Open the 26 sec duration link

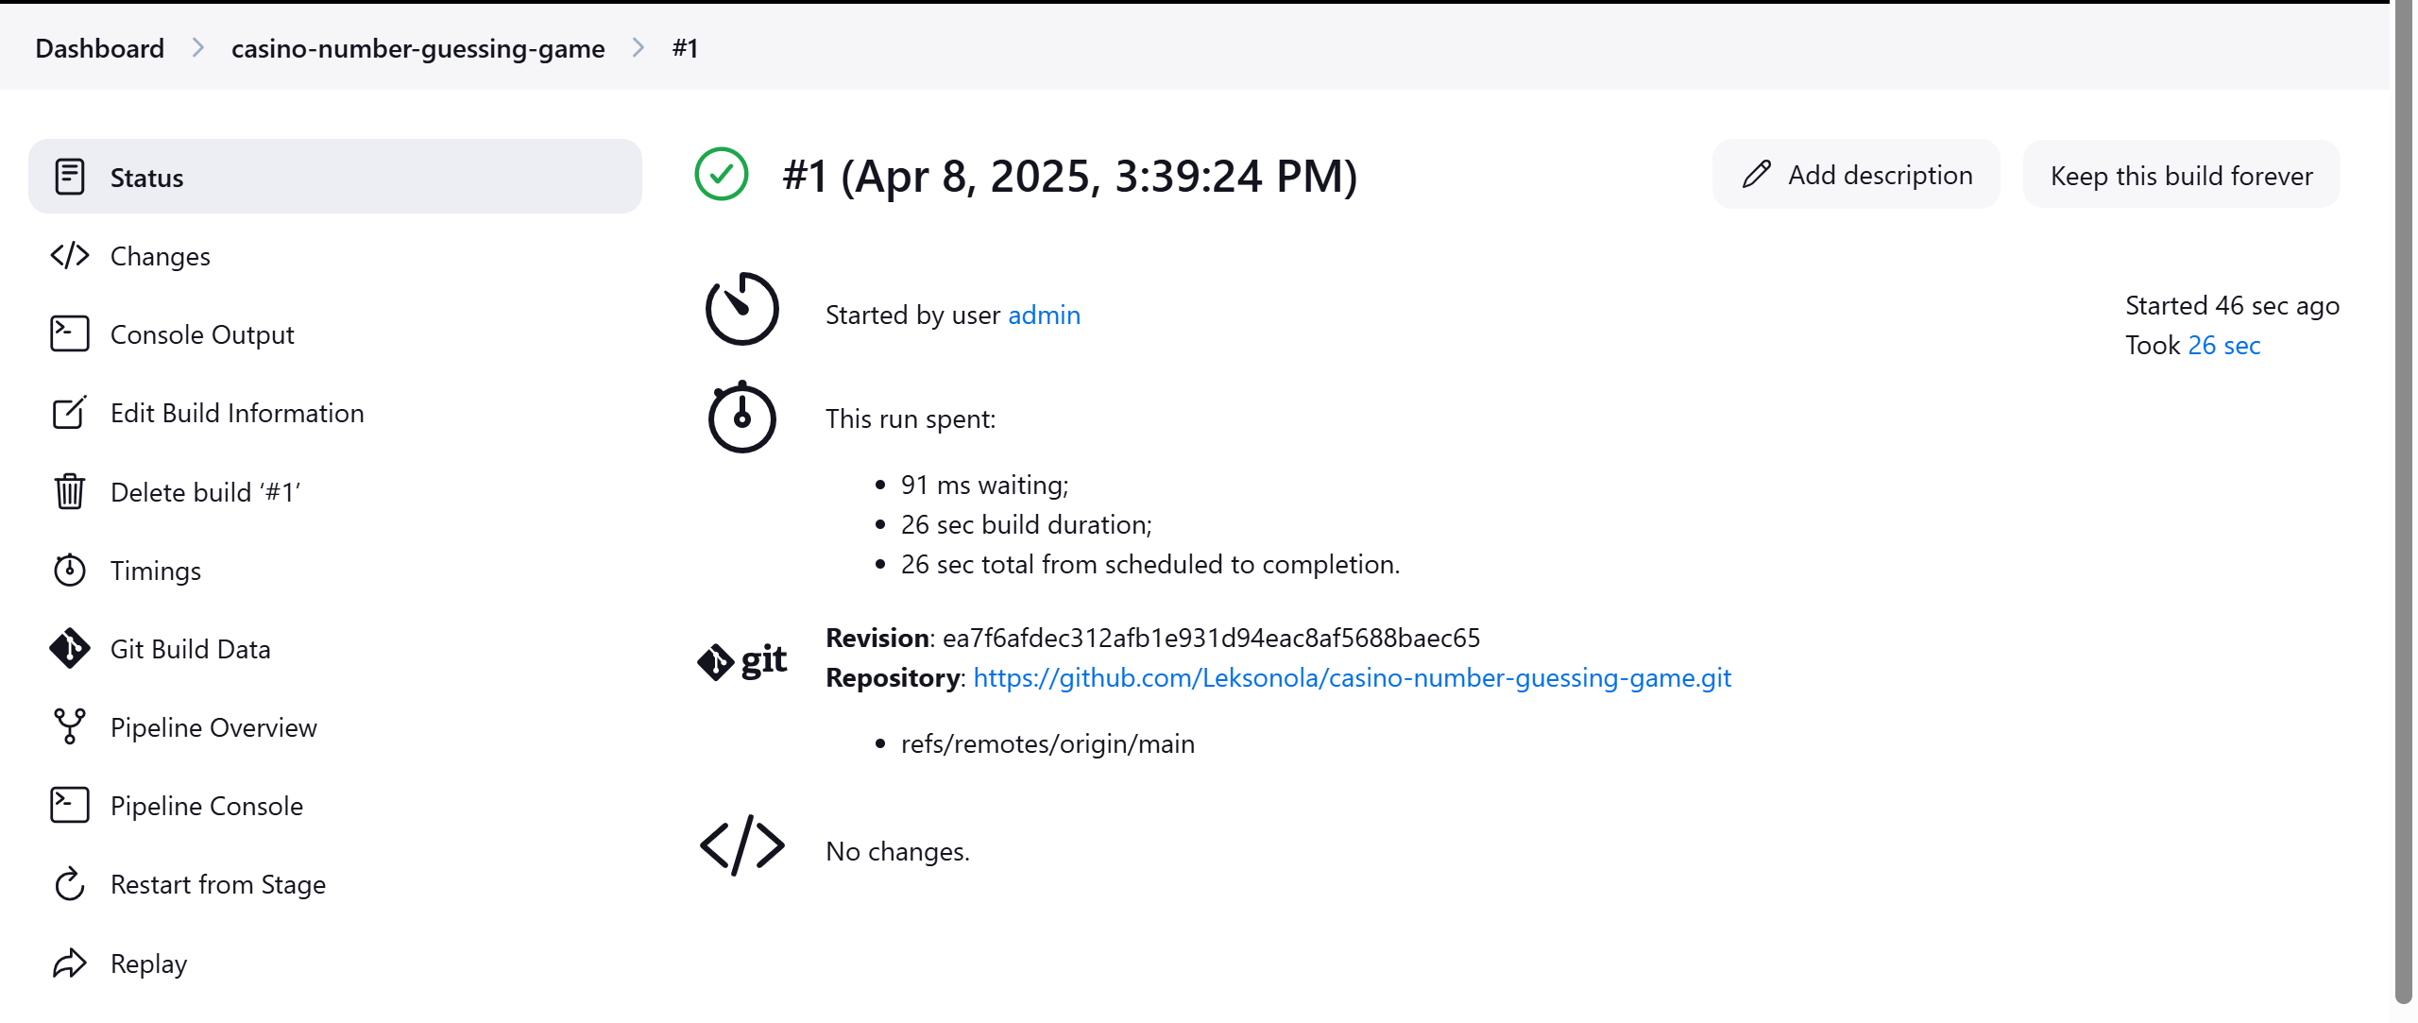pyautogui.click(x=2223, y=345)
